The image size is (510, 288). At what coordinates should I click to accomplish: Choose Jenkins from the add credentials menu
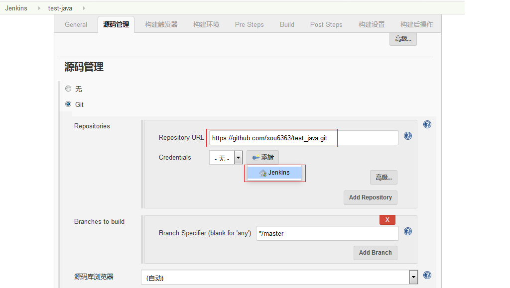274,173
